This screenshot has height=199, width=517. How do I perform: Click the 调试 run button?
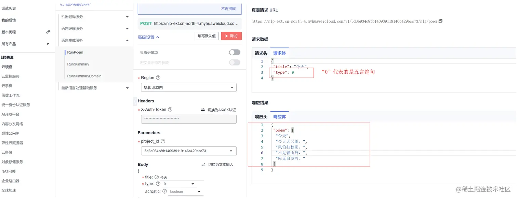tap(231, 36)
